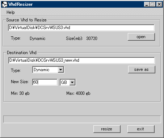Image resolution: width=164 pixels, height=138 pixels.
Task: Click the 'Source Vhd to Resize' group label
Action: pos(26,20)
